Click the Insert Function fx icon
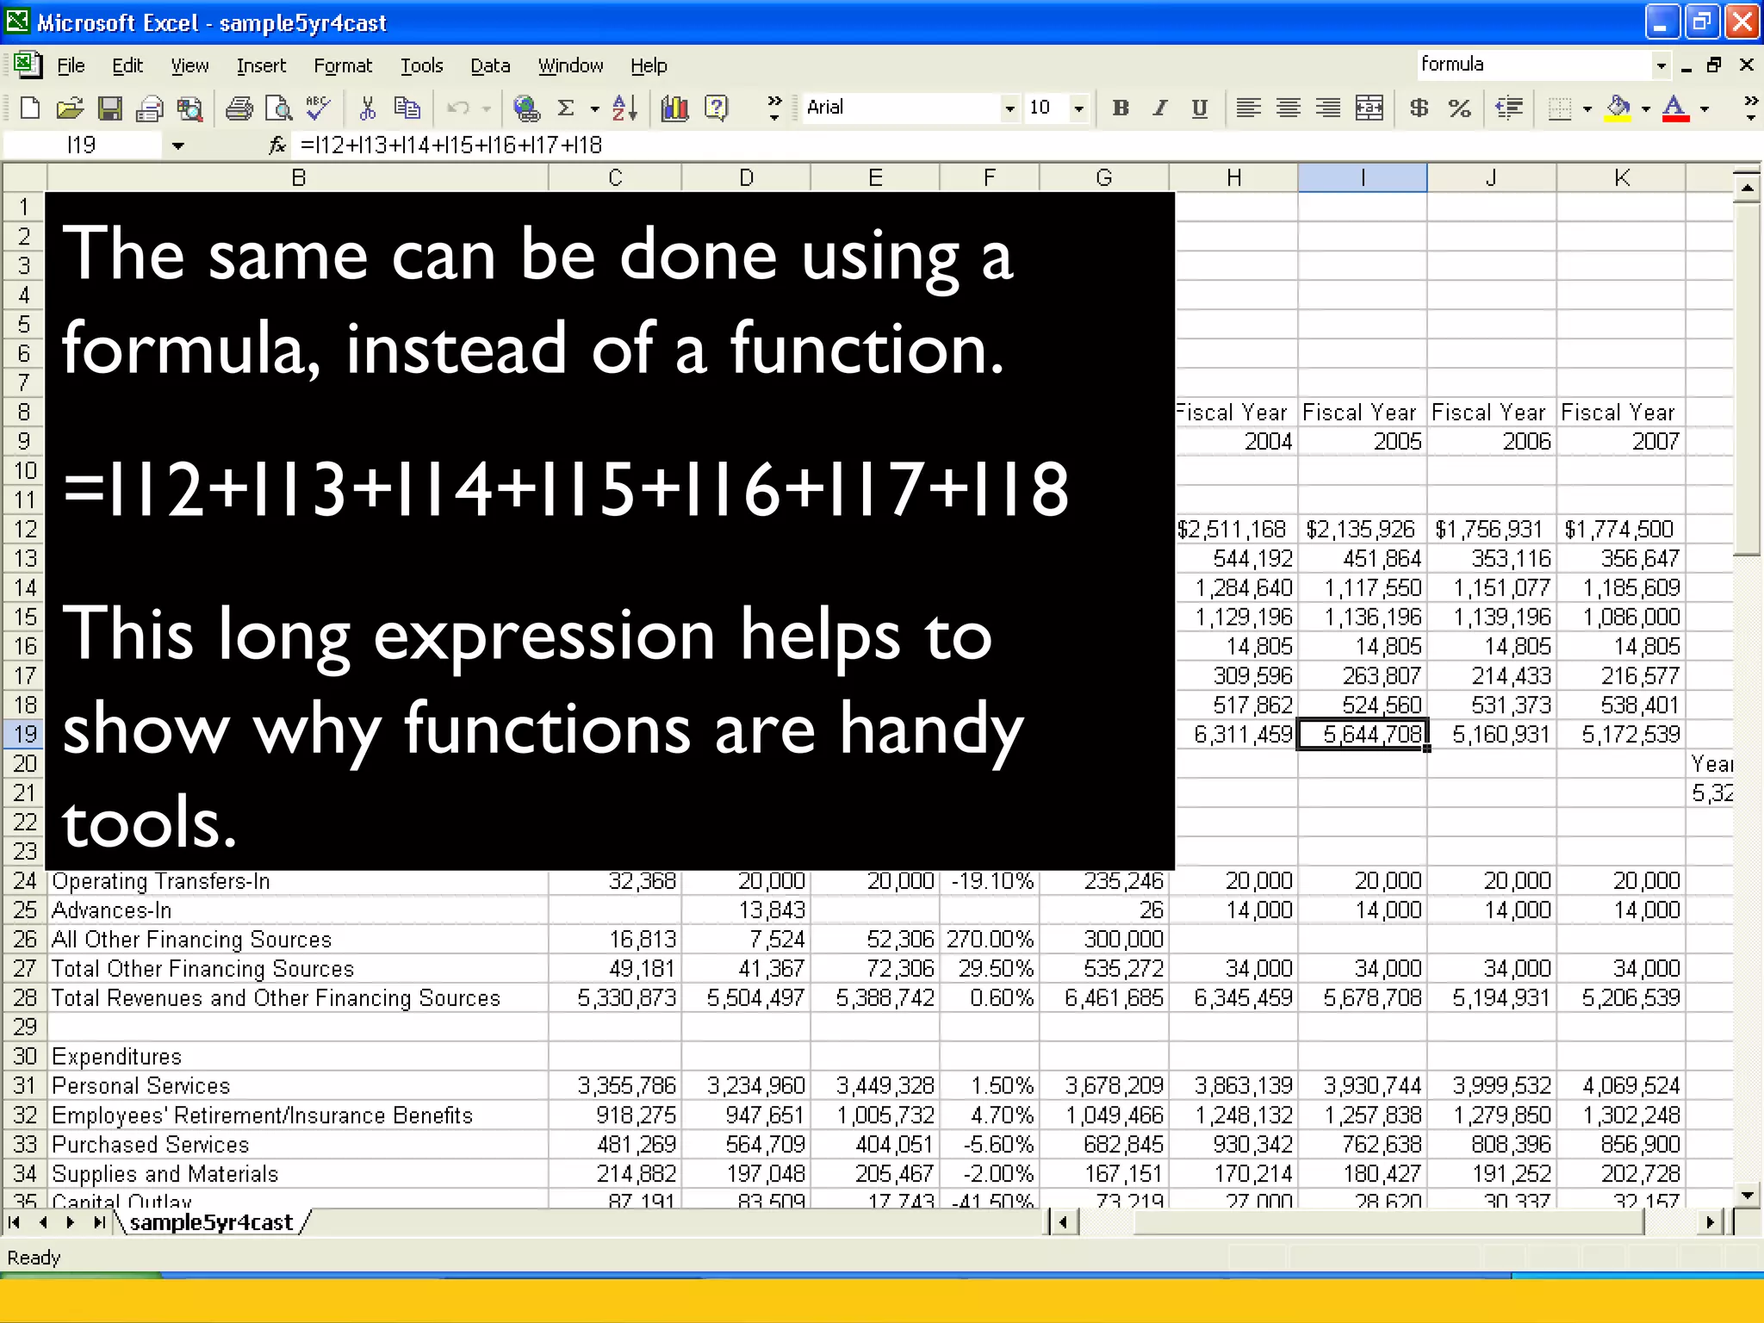1764x1323 pixels. (277, 145)
